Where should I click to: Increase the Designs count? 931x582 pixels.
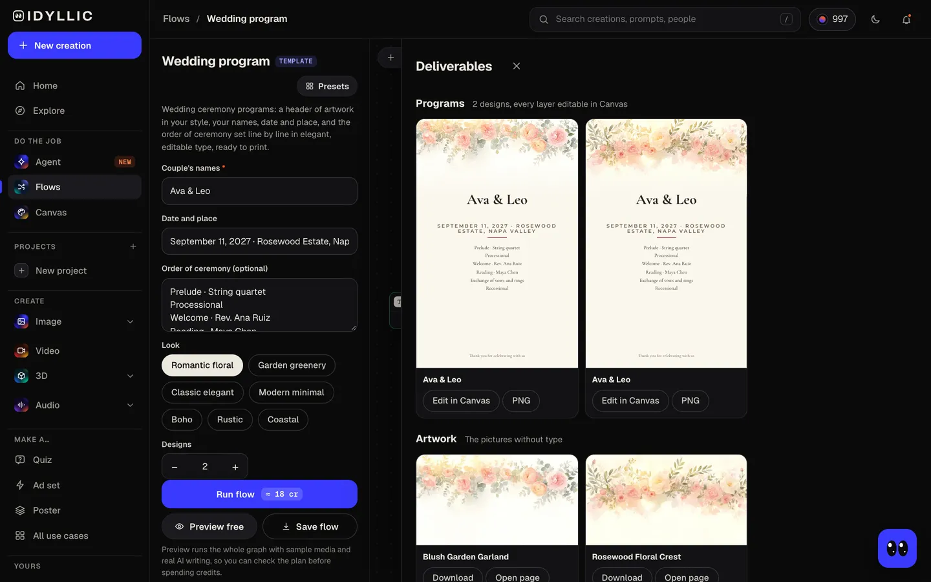click(x=235, y=467)
